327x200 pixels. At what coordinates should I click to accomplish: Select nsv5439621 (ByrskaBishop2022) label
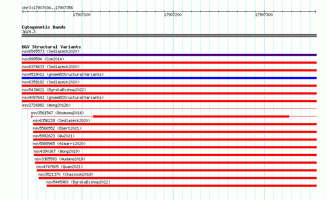point(54,90)
